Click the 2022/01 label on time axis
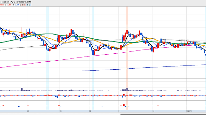The height and width of the screenshot is (115, 206). click(189, 111)
